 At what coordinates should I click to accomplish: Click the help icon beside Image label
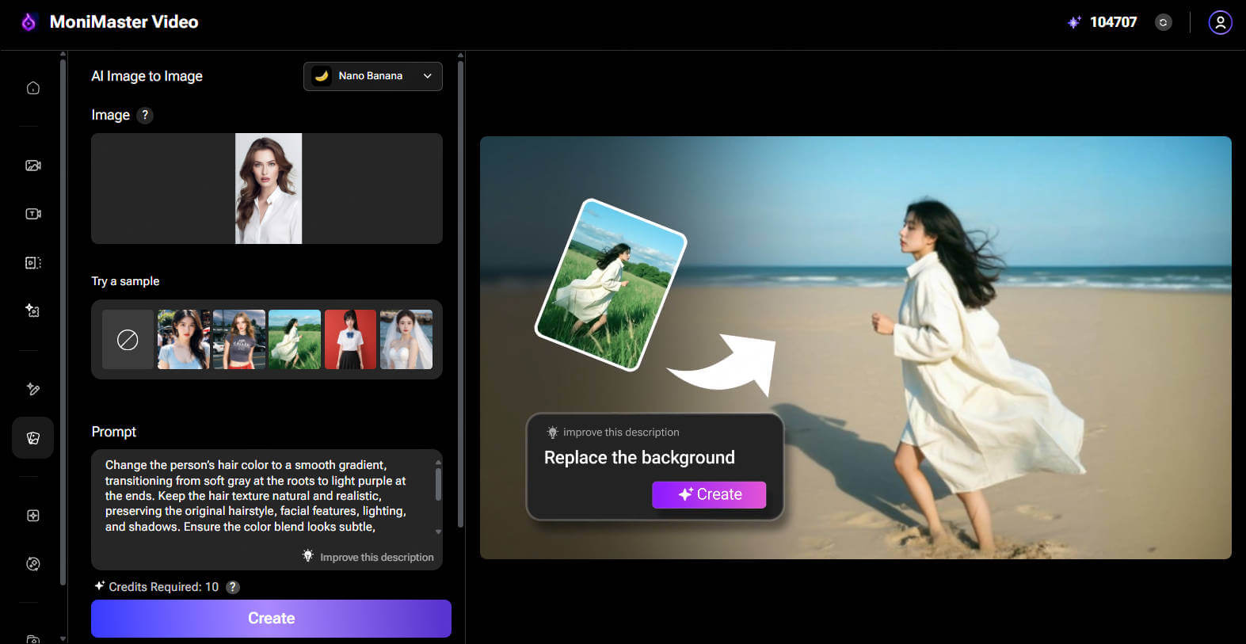(145, 115)
